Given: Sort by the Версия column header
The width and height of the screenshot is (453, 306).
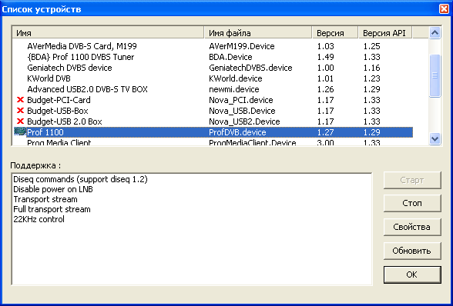Looking at the screenshot, I should [335, 33].
